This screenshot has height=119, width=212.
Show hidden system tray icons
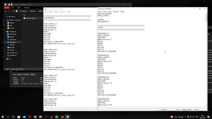tap(185, 117)
